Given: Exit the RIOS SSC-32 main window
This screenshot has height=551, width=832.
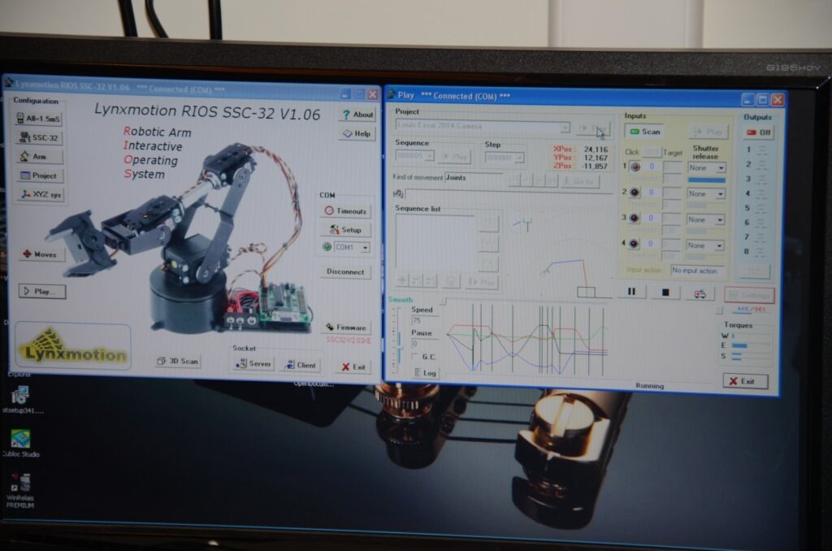Looking at the screenshot, I should click(x=354, y=367).
